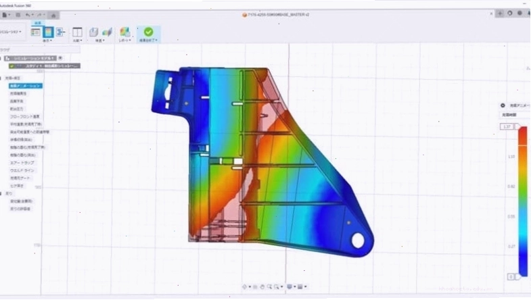Click the legend settings round icon
Viewport: 531px width, 300px height.
(503, 105)
